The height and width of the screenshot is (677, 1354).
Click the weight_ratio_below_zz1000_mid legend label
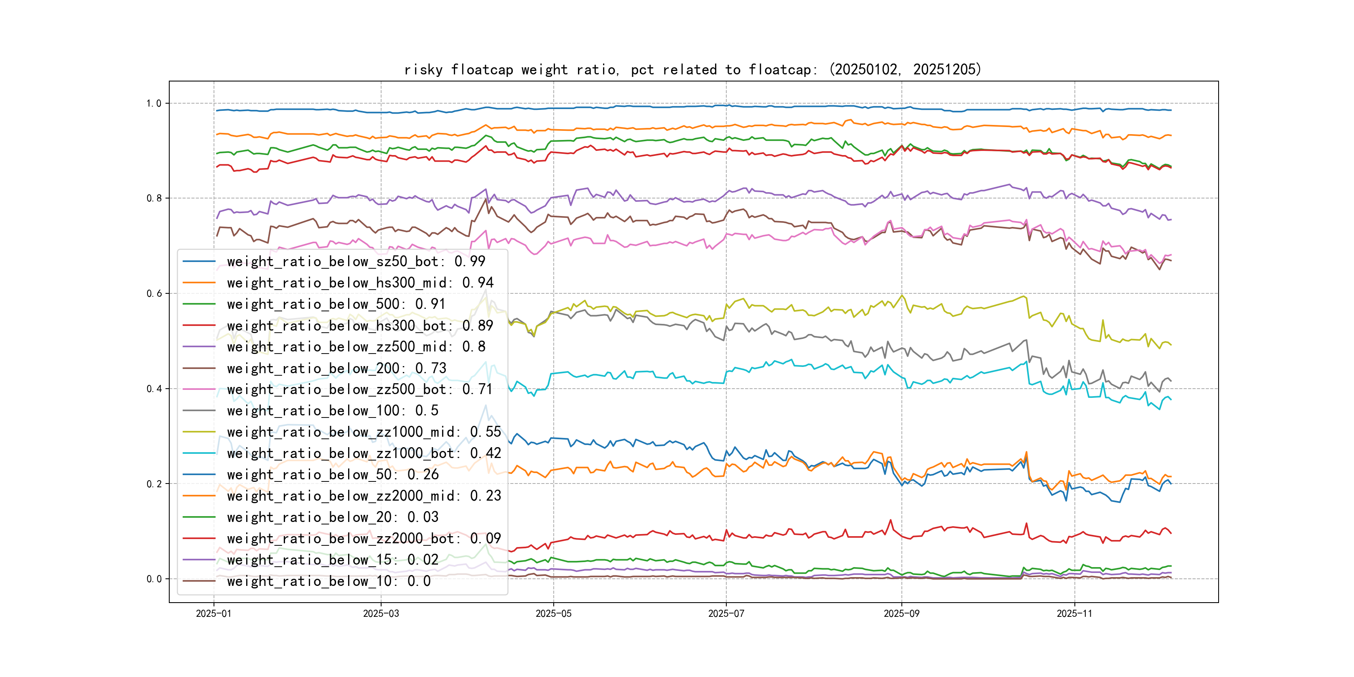click(x=364, y=432)
